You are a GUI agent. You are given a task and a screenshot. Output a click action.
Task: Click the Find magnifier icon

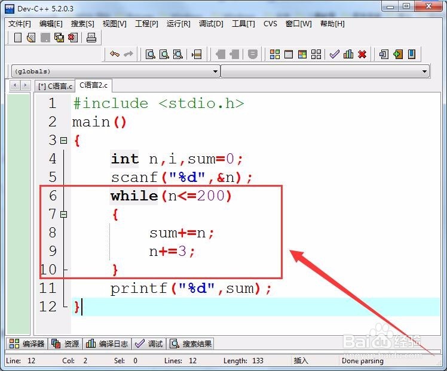pyautogui.click(x=150, y=54)
